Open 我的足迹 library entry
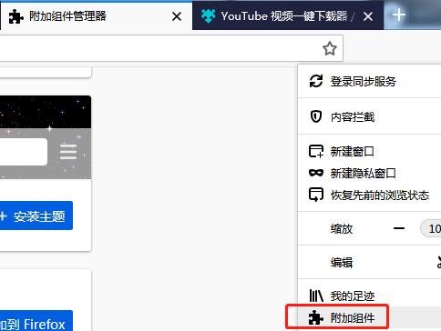The image size is (441, 331). pos(370,296)
